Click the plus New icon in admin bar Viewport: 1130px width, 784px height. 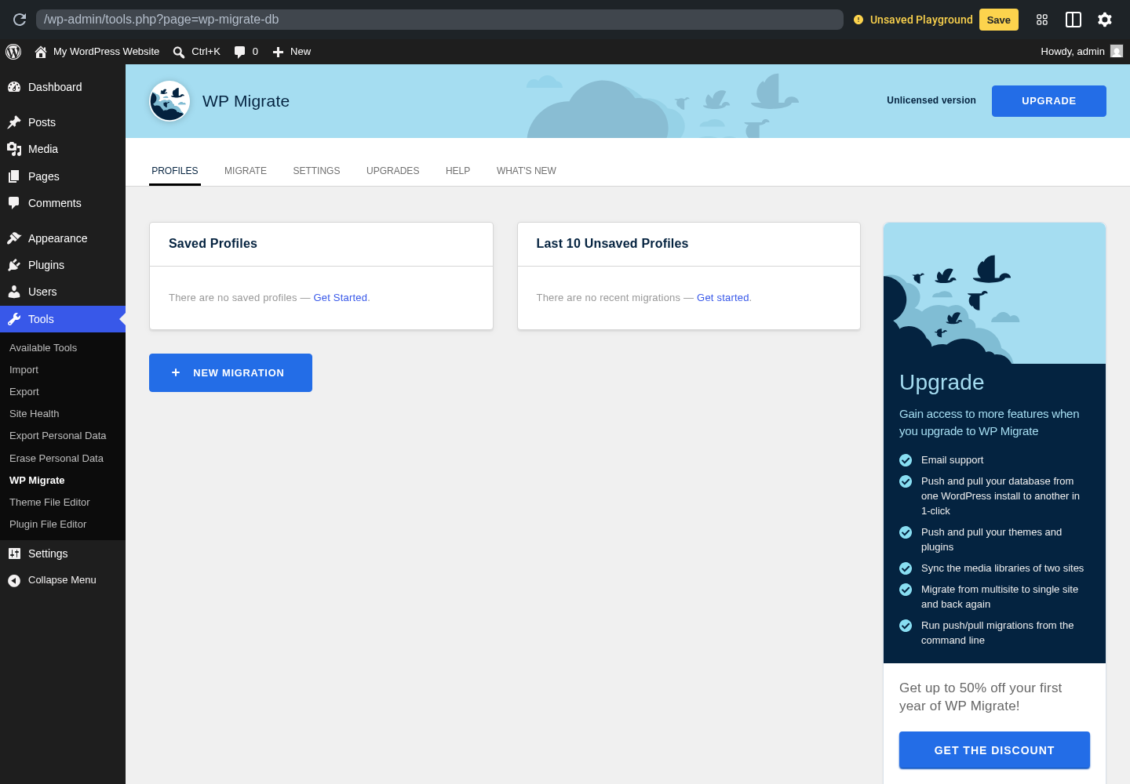click(278, 52)
